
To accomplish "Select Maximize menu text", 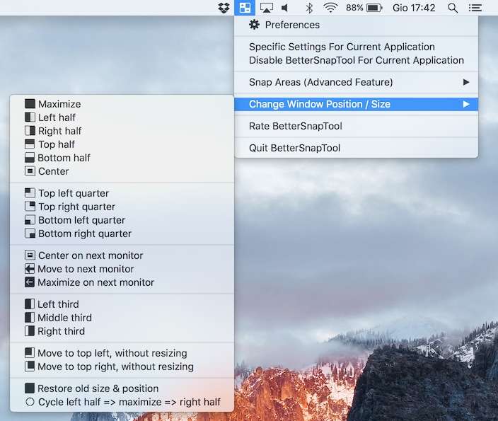I will (59, 104).
